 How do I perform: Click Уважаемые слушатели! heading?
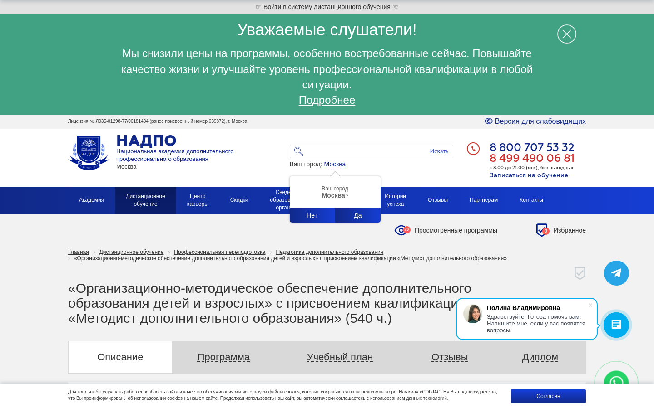[x=327, y=30]
